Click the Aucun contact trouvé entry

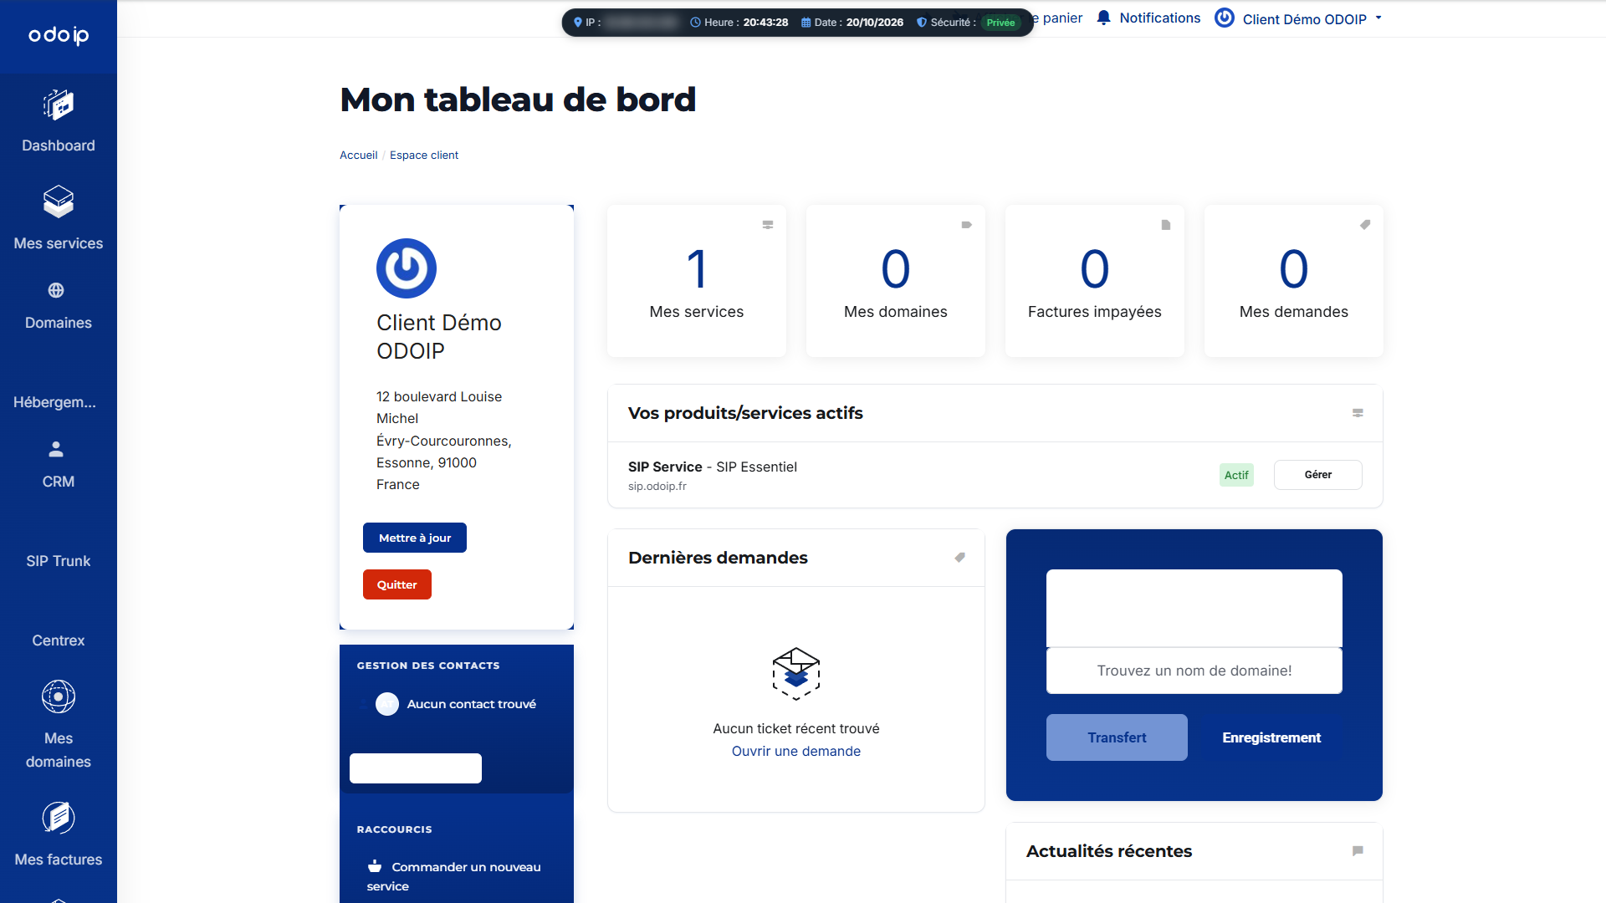472,704
